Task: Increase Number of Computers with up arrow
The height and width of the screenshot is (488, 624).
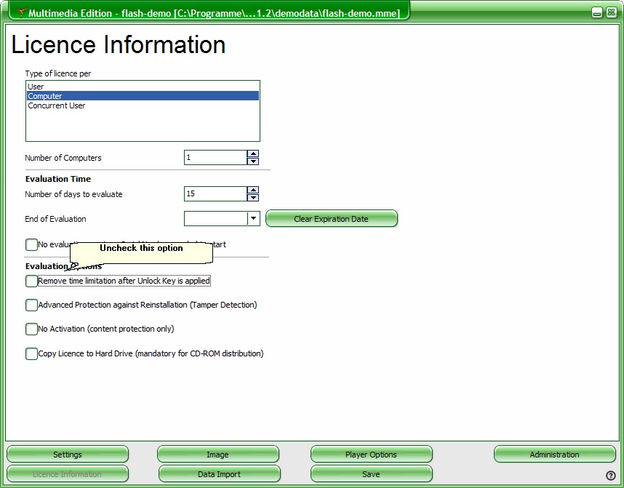Action: [253, 153]
